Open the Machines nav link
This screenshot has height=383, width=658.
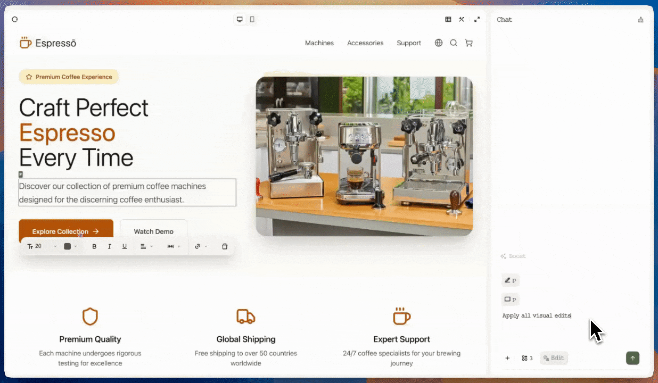(x=319, y=43)
